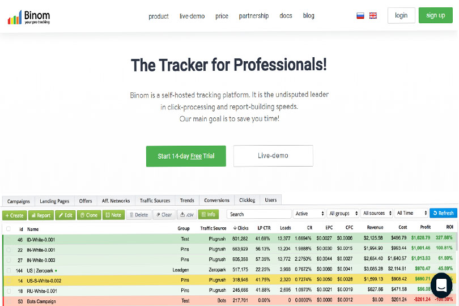This screenshot has height=306, width=459.
Task: Sort table by Clicks column
Action: click(241, 228)
